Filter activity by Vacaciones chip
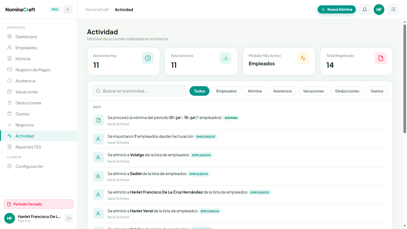 coord(313,91)
